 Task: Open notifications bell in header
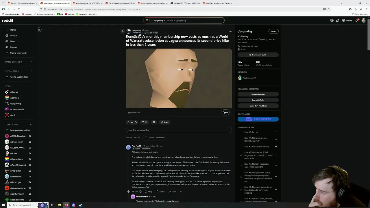pos(357,21)
